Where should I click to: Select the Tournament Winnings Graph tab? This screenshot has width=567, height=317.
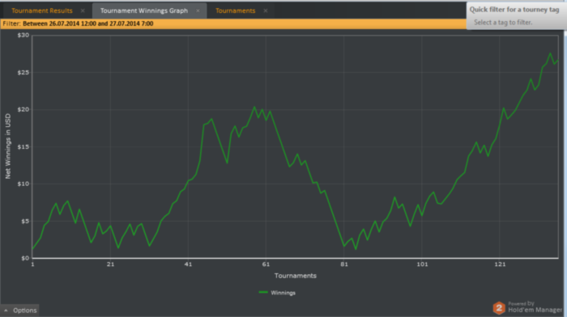(x=144, y=11)
